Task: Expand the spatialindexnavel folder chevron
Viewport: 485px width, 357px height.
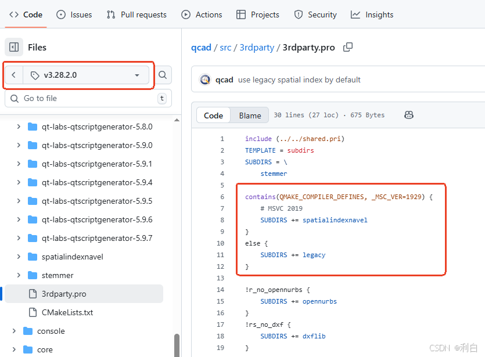Action: pyautogui.click(x=19, y=257)
